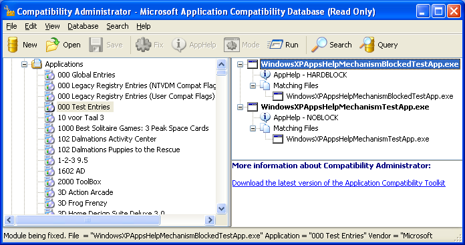This screenshot has height=245, width=465.
Task: Click the Query toolbar icon
Action: click(367, 45)
